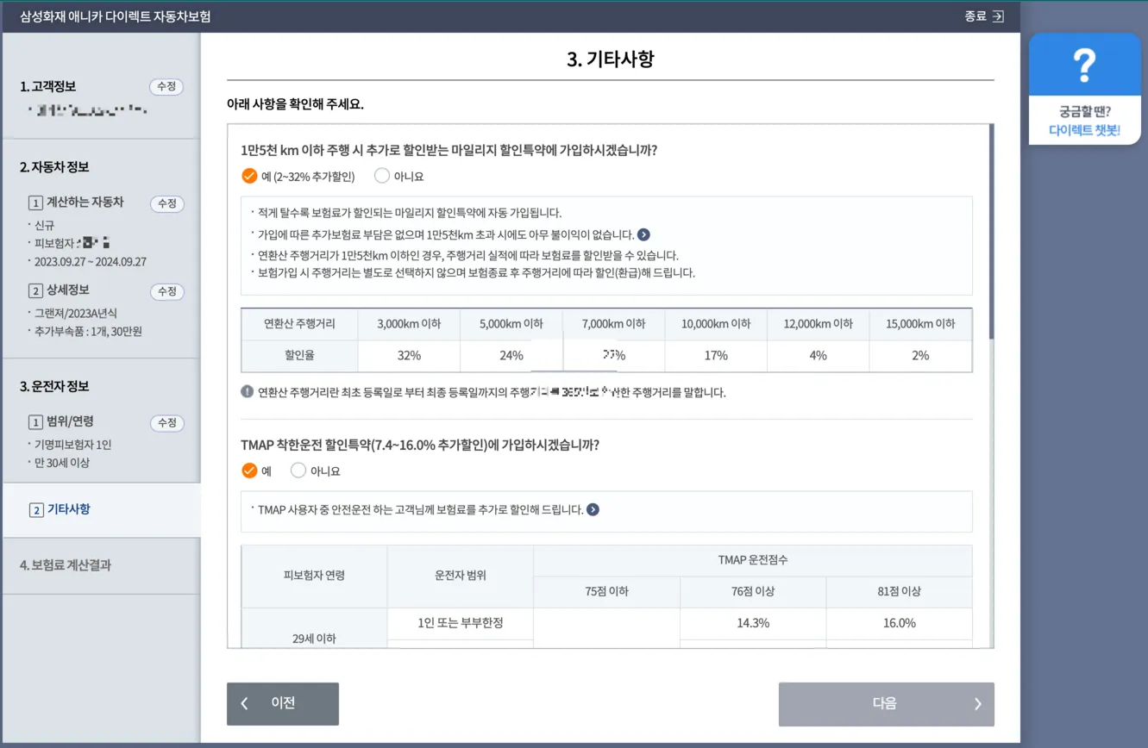Click 수정 next to 1. 고객정보

pos(168,86)
